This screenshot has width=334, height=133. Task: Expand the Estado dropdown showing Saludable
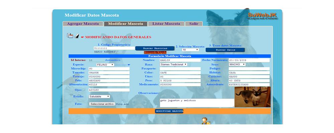click(x=99, y=96)
